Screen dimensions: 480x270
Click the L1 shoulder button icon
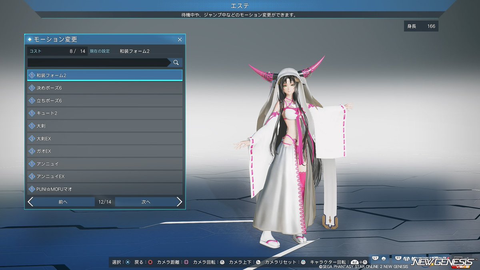[375, 258]
